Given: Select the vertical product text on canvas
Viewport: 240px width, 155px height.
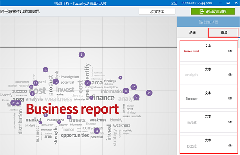Looking at the screenshot, I should [51, 85].
